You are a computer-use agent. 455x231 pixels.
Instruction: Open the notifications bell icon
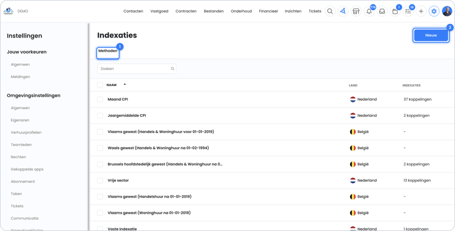click(x=369, y=11)
